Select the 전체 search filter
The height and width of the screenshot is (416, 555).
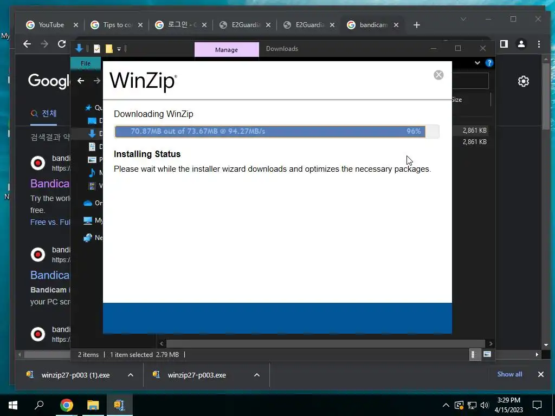tap(44, 114)
